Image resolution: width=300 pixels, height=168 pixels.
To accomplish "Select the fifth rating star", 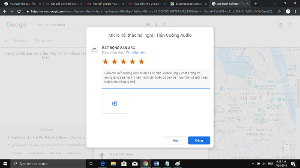I will (x=141, y=62).
